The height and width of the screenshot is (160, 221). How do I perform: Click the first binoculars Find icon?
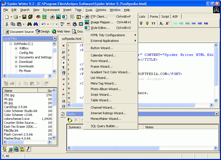29,24
